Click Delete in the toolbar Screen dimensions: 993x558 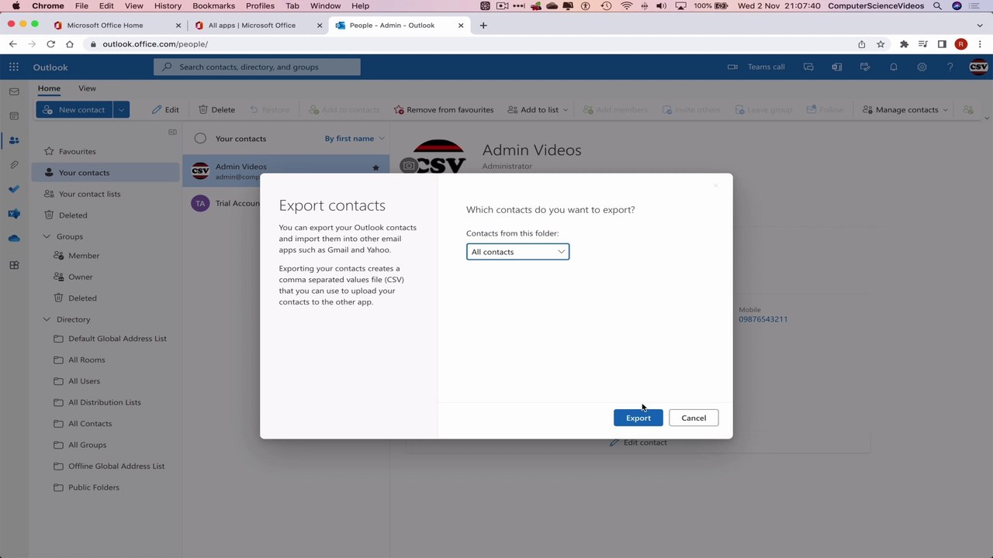click(x=216, y=110)
